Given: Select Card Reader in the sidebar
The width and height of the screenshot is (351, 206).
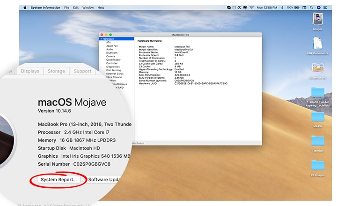Looking at the screenshot, I should [113, 60].
